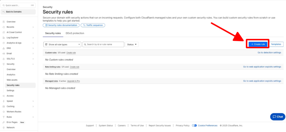Click the Caching icon

coord(4,106)
